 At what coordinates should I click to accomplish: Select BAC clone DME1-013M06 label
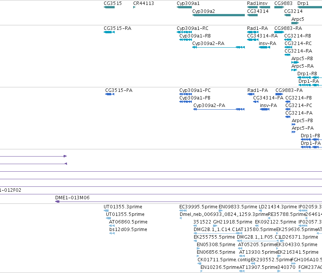[x=72, y=198]
